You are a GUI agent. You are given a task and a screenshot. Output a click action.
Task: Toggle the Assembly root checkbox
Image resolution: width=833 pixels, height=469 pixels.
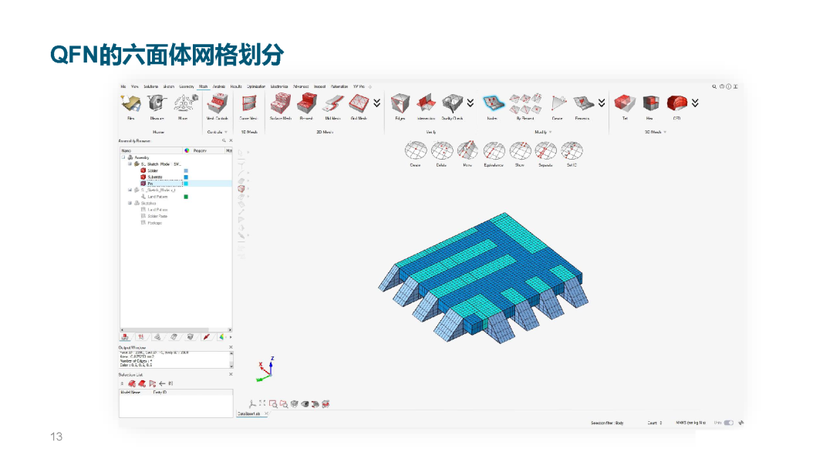pyautogui.click(x=123, y=157)
